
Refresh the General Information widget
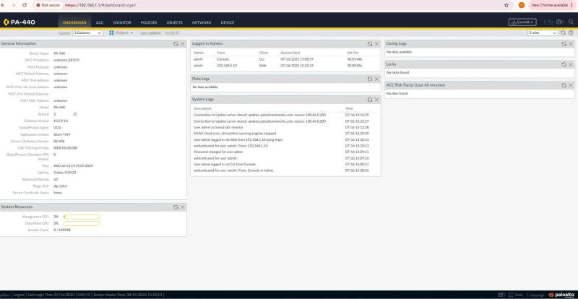point(176,44)
